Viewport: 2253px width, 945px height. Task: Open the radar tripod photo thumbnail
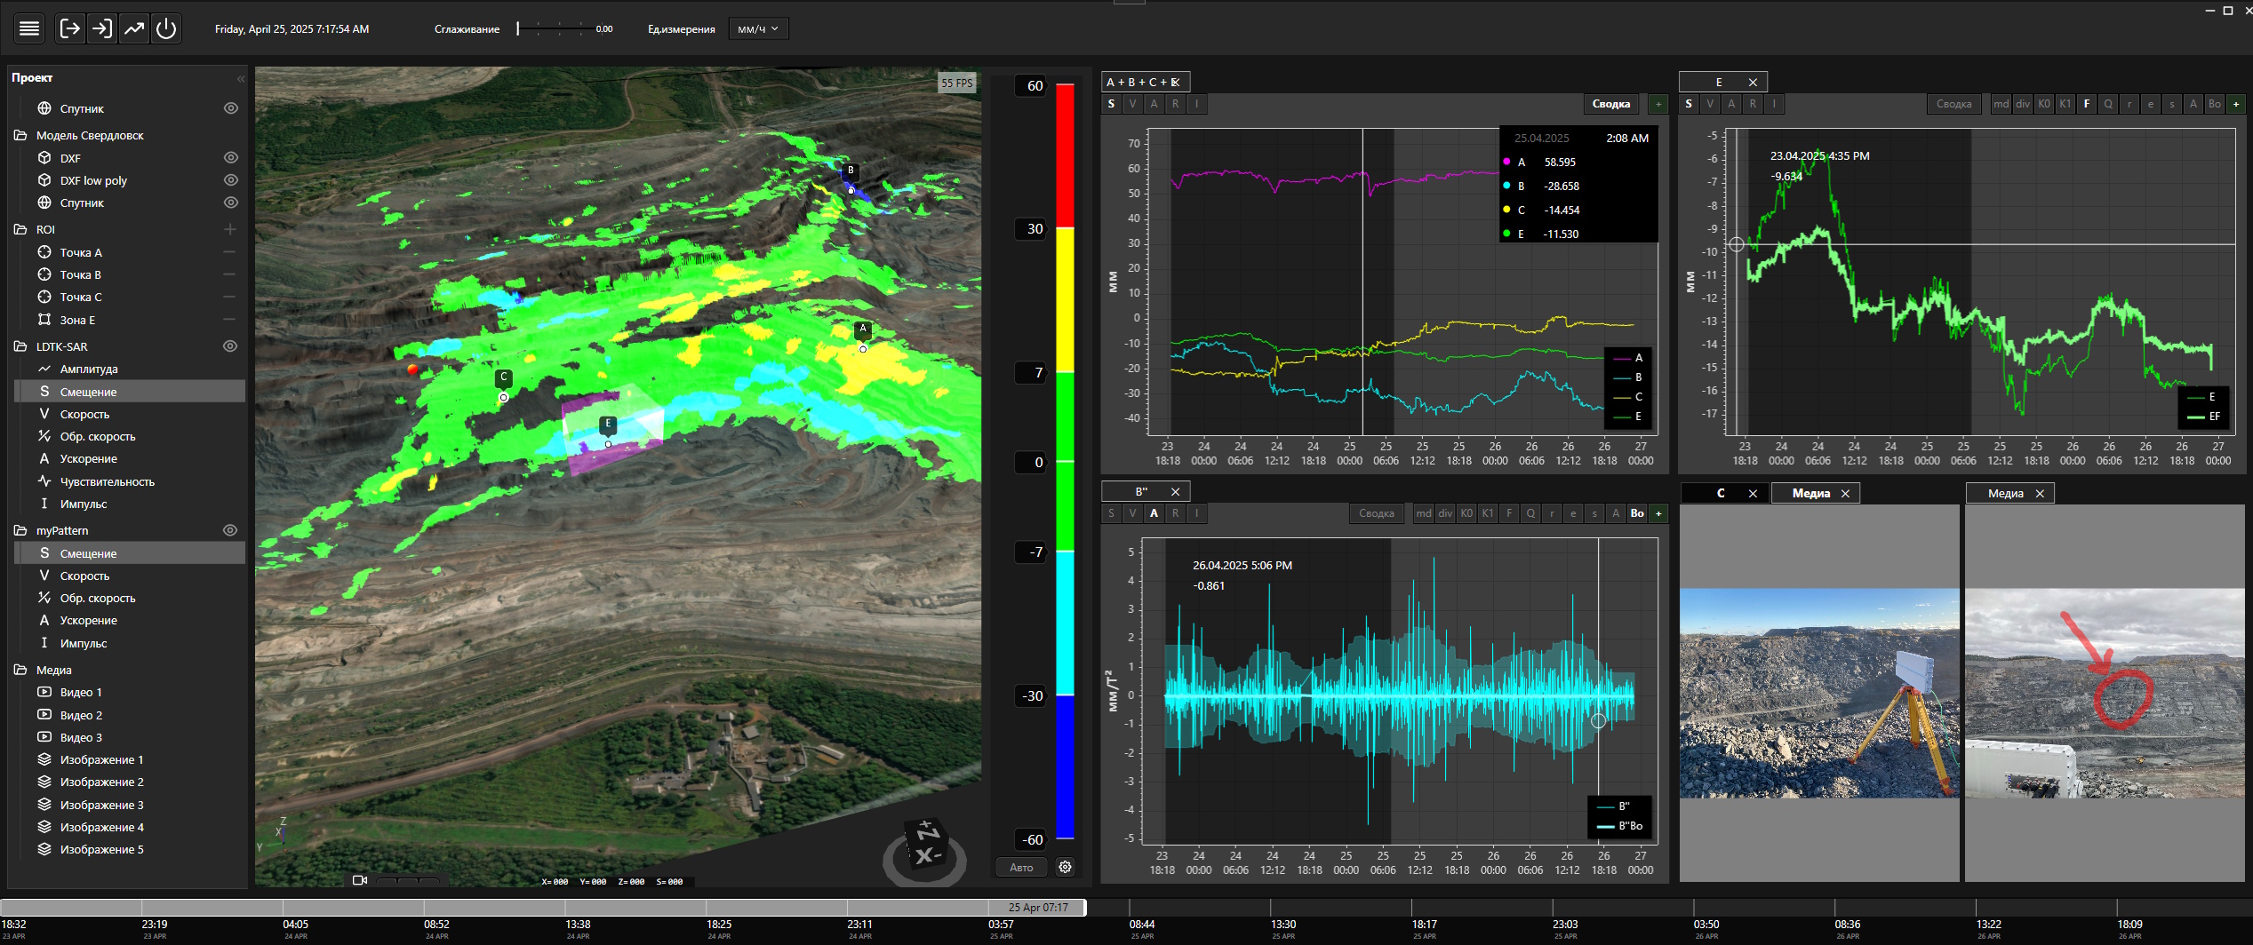pos(1818,693)
